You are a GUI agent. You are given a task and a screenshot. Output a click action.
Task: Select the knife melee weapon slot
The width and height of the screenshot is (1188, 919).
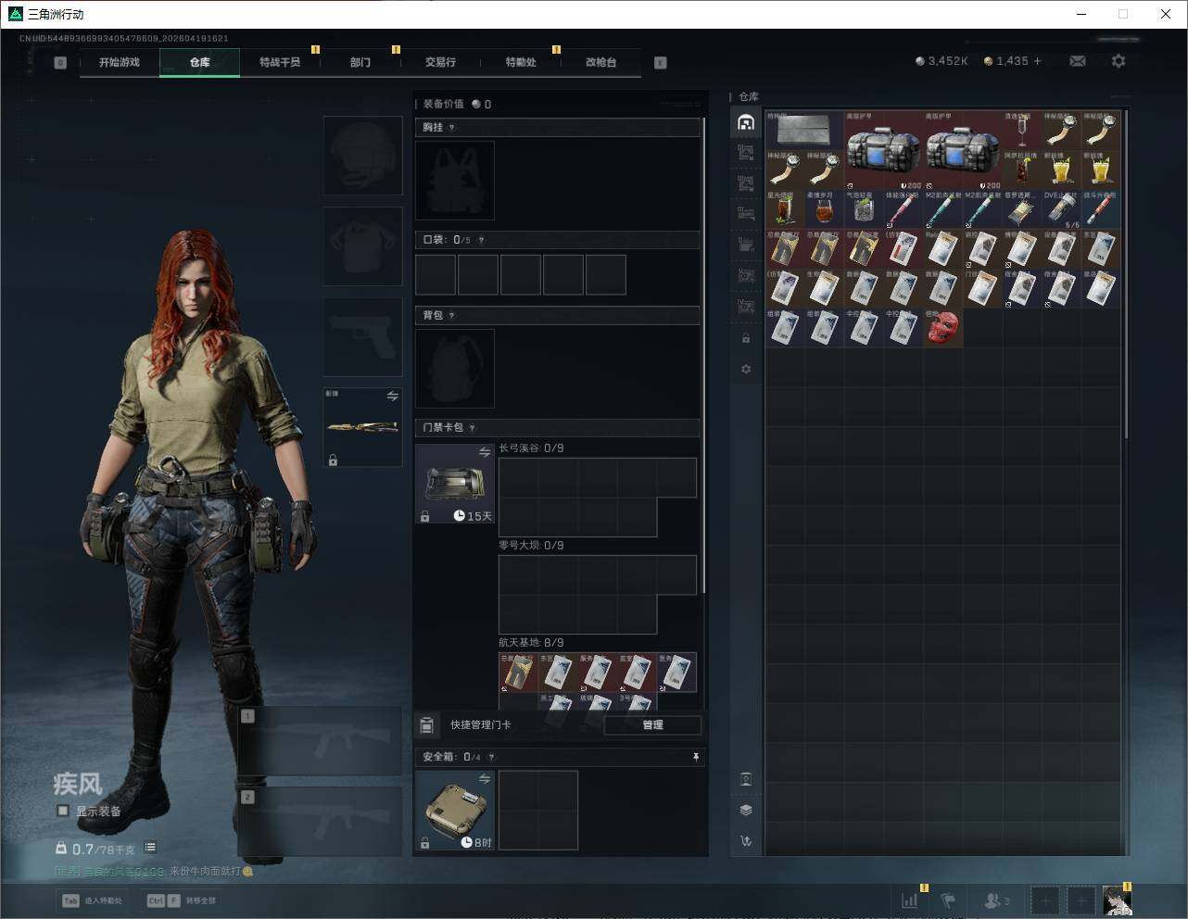click(363, 428)
